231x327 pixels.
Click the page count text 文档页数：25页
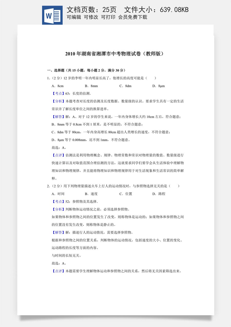(x=92, y=10)
